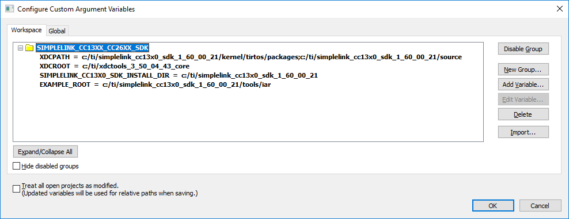Click Expand/Collapse All button
Image resolution: width=569 pixels, height=219 pixels.
point(45,152)
